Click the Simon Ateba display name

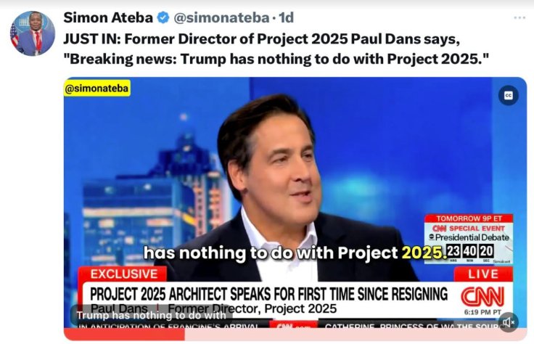point(108,17)
